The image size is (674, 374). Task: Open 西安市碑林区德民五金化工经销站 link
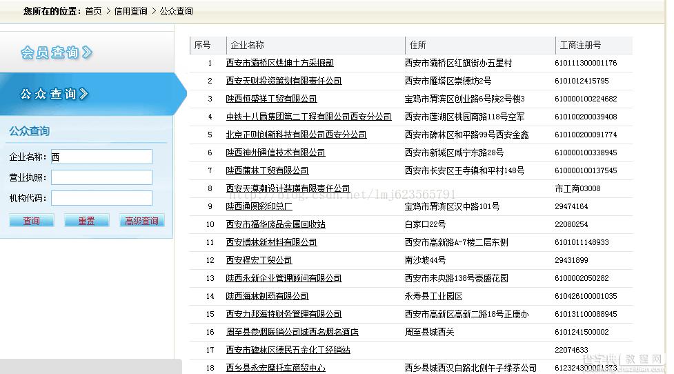point(288,350)
